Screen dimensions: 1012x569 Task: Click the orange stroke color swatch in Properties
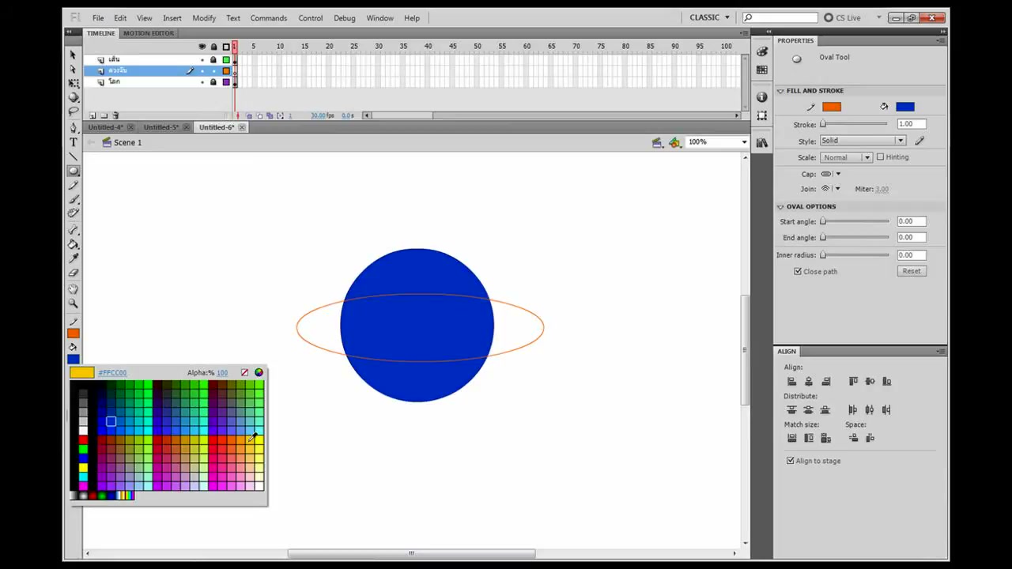click(831, 107)
